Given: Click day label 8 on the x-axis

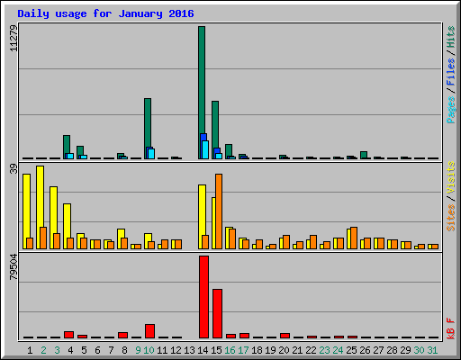Looking at the screenshot, I should click(x=124, y=350).
